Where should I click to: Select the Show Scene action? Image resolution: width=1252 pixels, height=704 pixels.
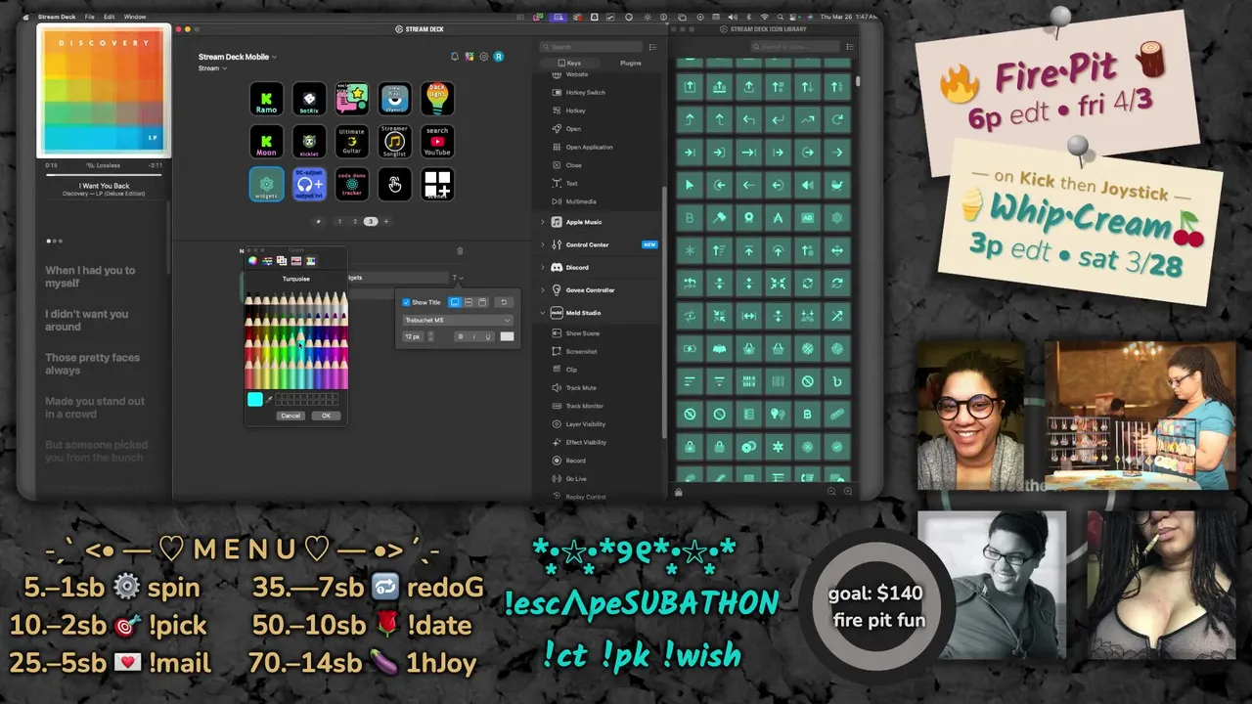tap(583, 333)
